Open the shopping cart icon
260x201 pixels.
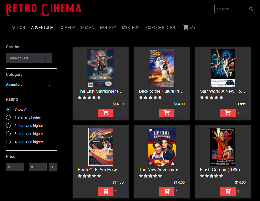(185, 27)
